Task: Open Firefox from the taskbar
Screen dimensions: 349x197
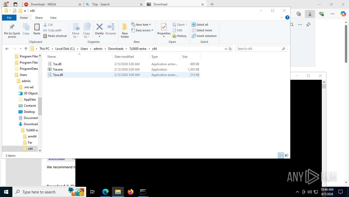Action: click(x=131, y=192)
